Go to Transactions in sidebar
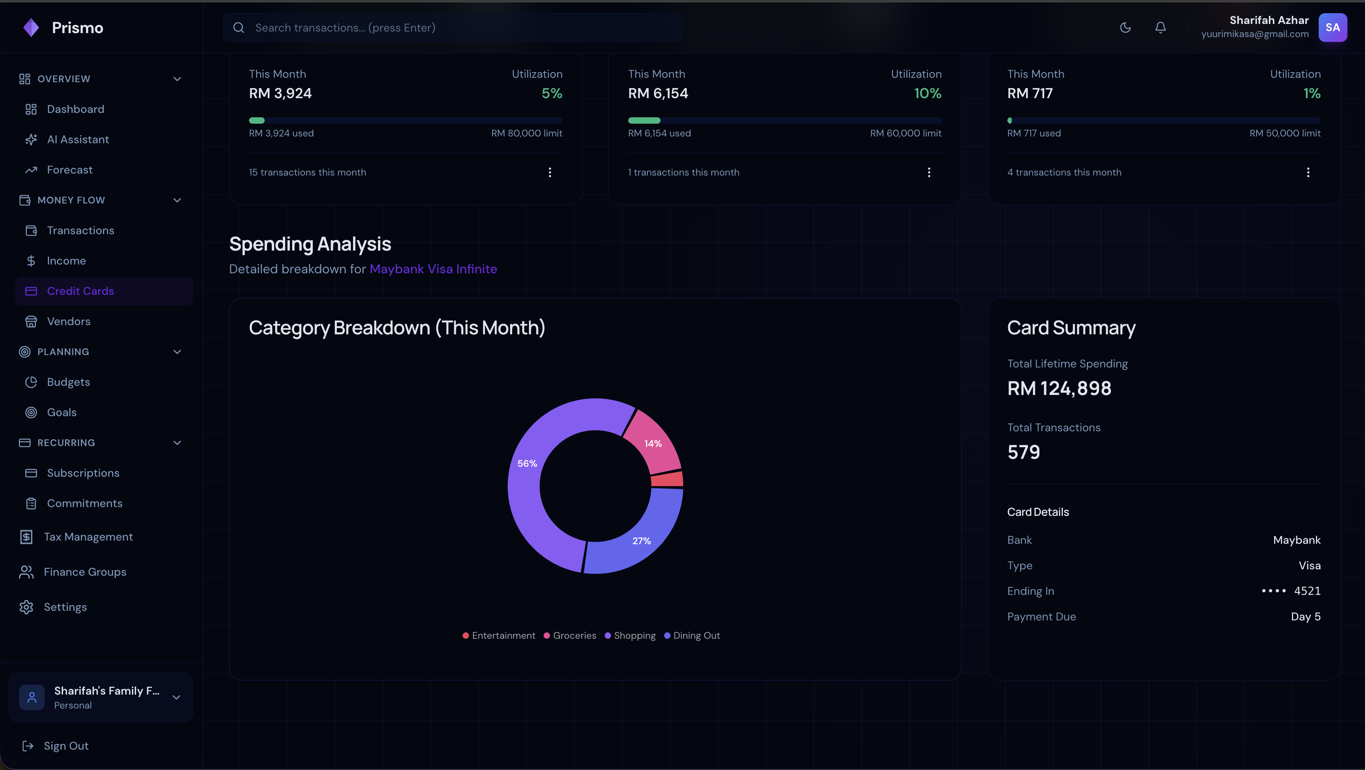Viewport: 1365px width, 770px height. pyautogui.click(x=80, y=230)
